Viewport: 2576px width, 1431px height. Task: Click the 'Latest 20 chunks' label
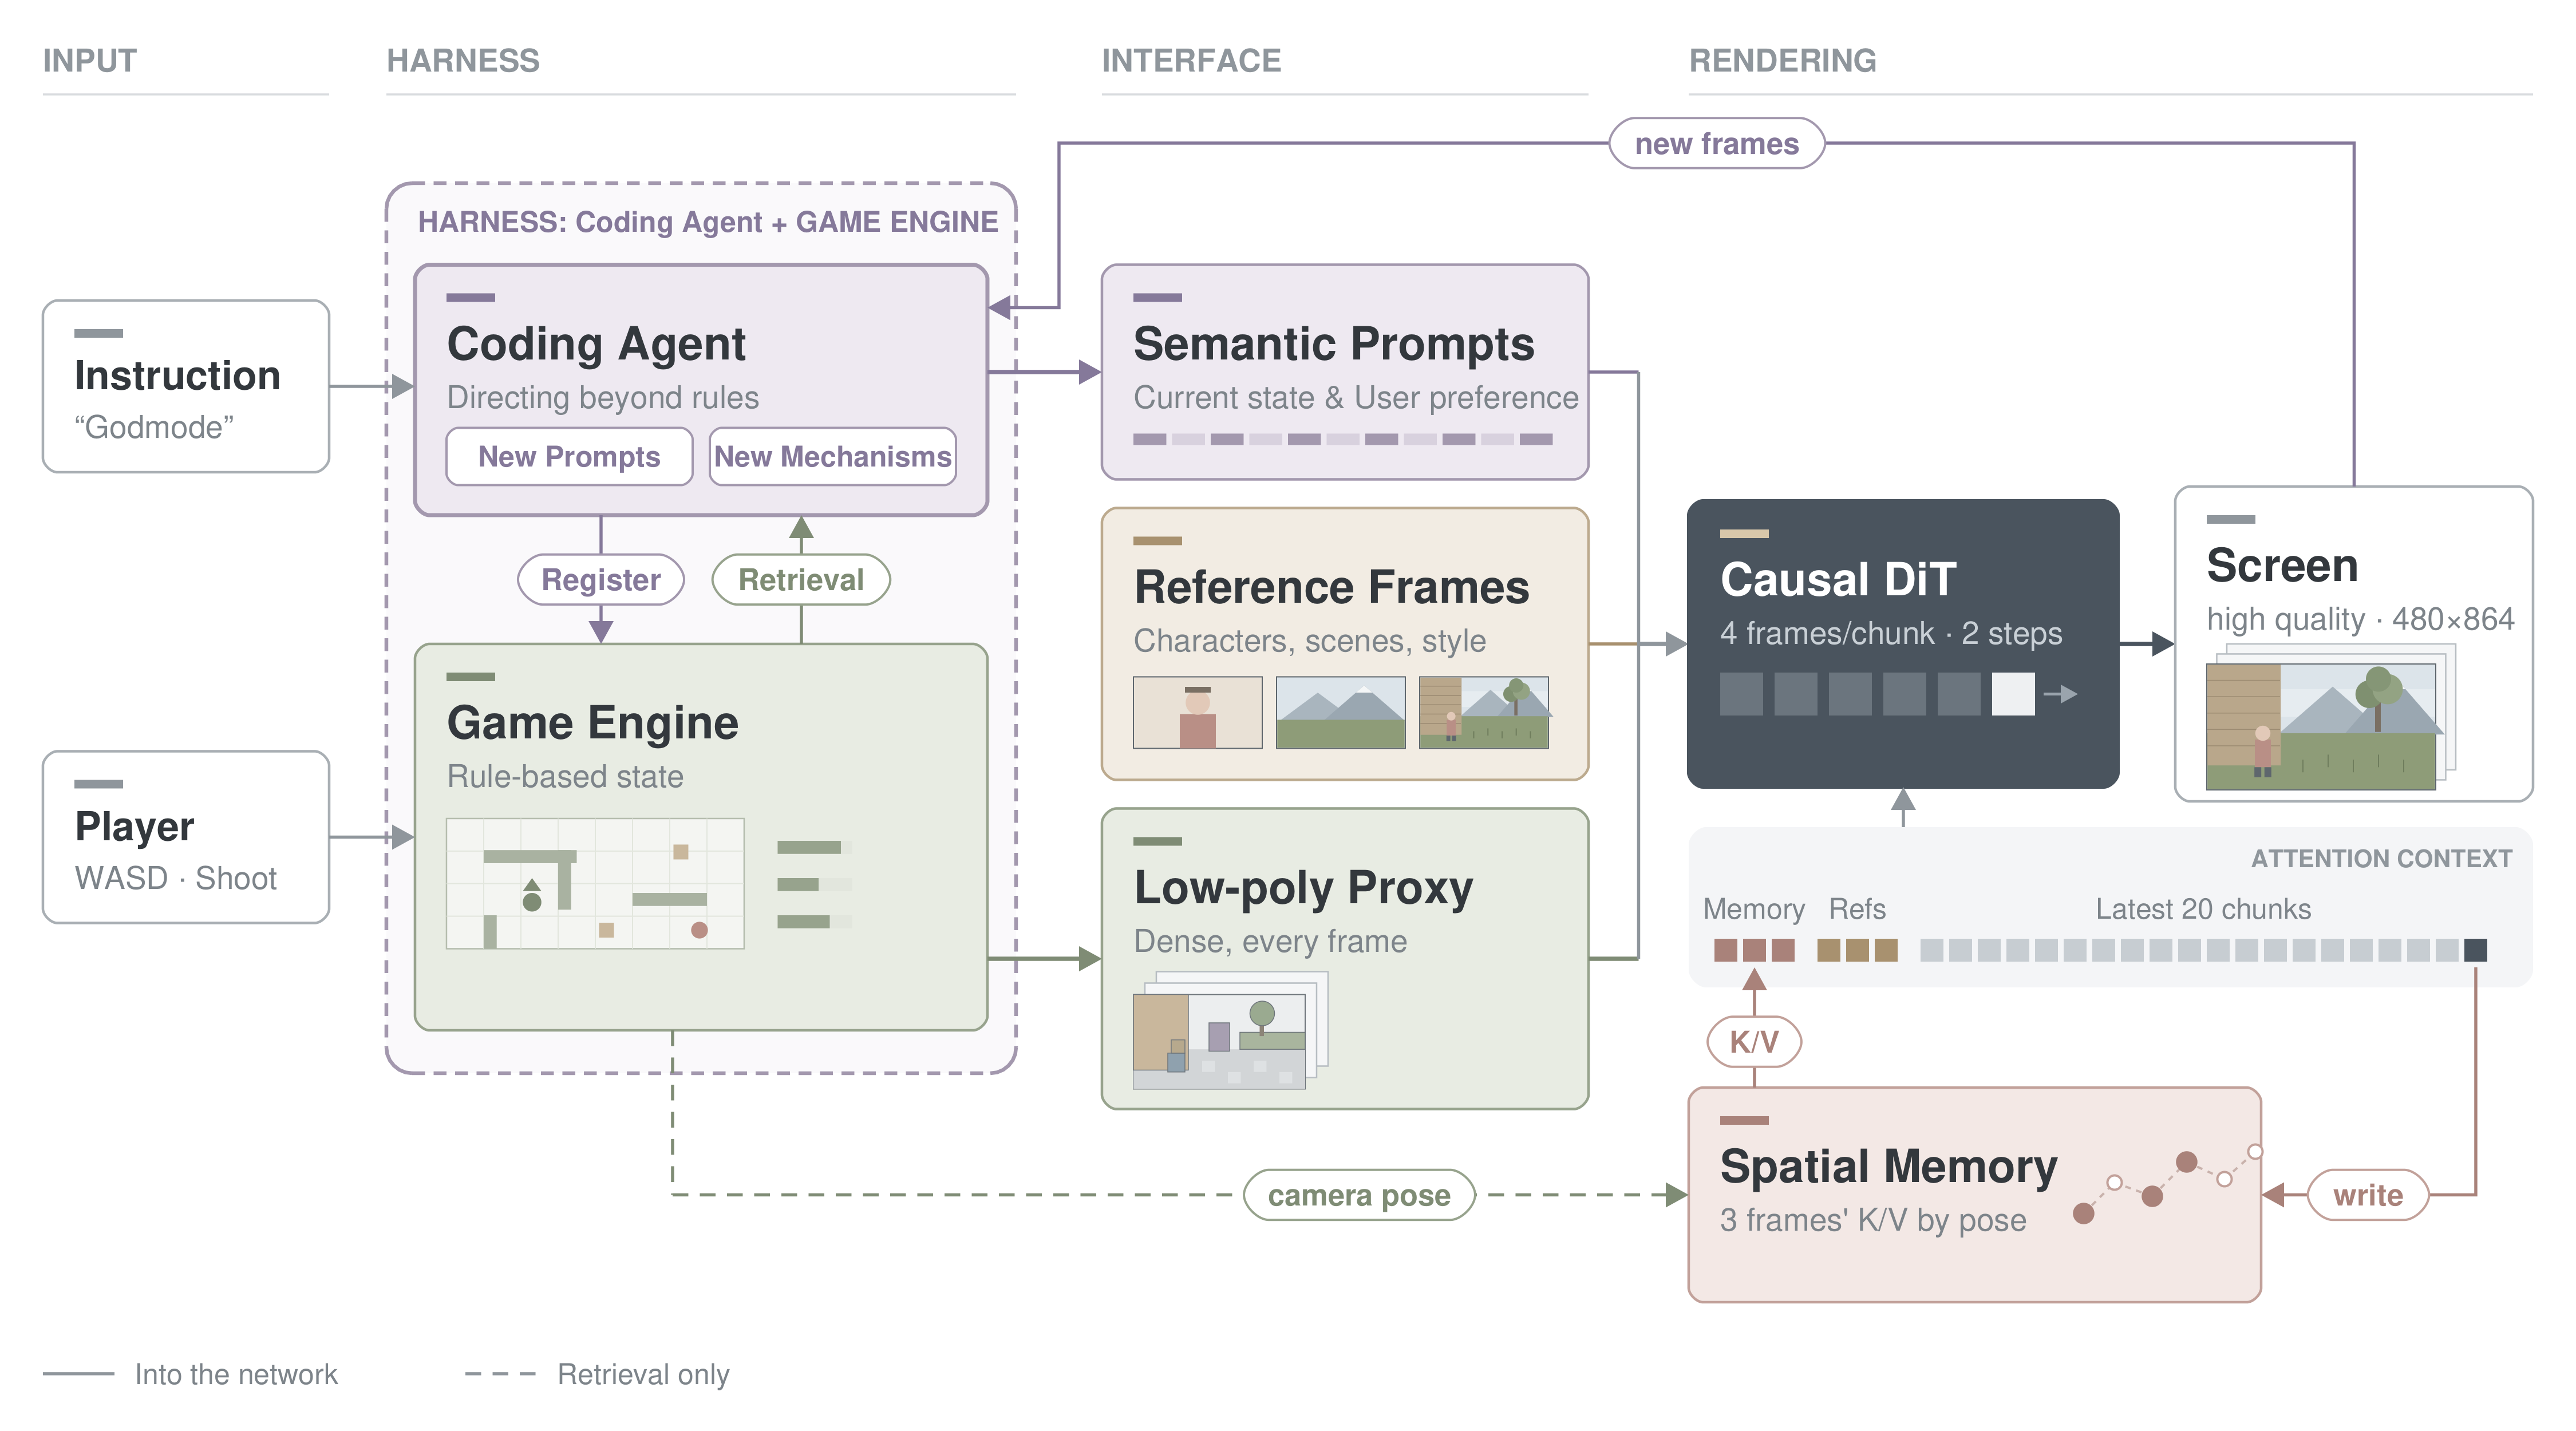pyautogui.click(x=2203, y=909)
